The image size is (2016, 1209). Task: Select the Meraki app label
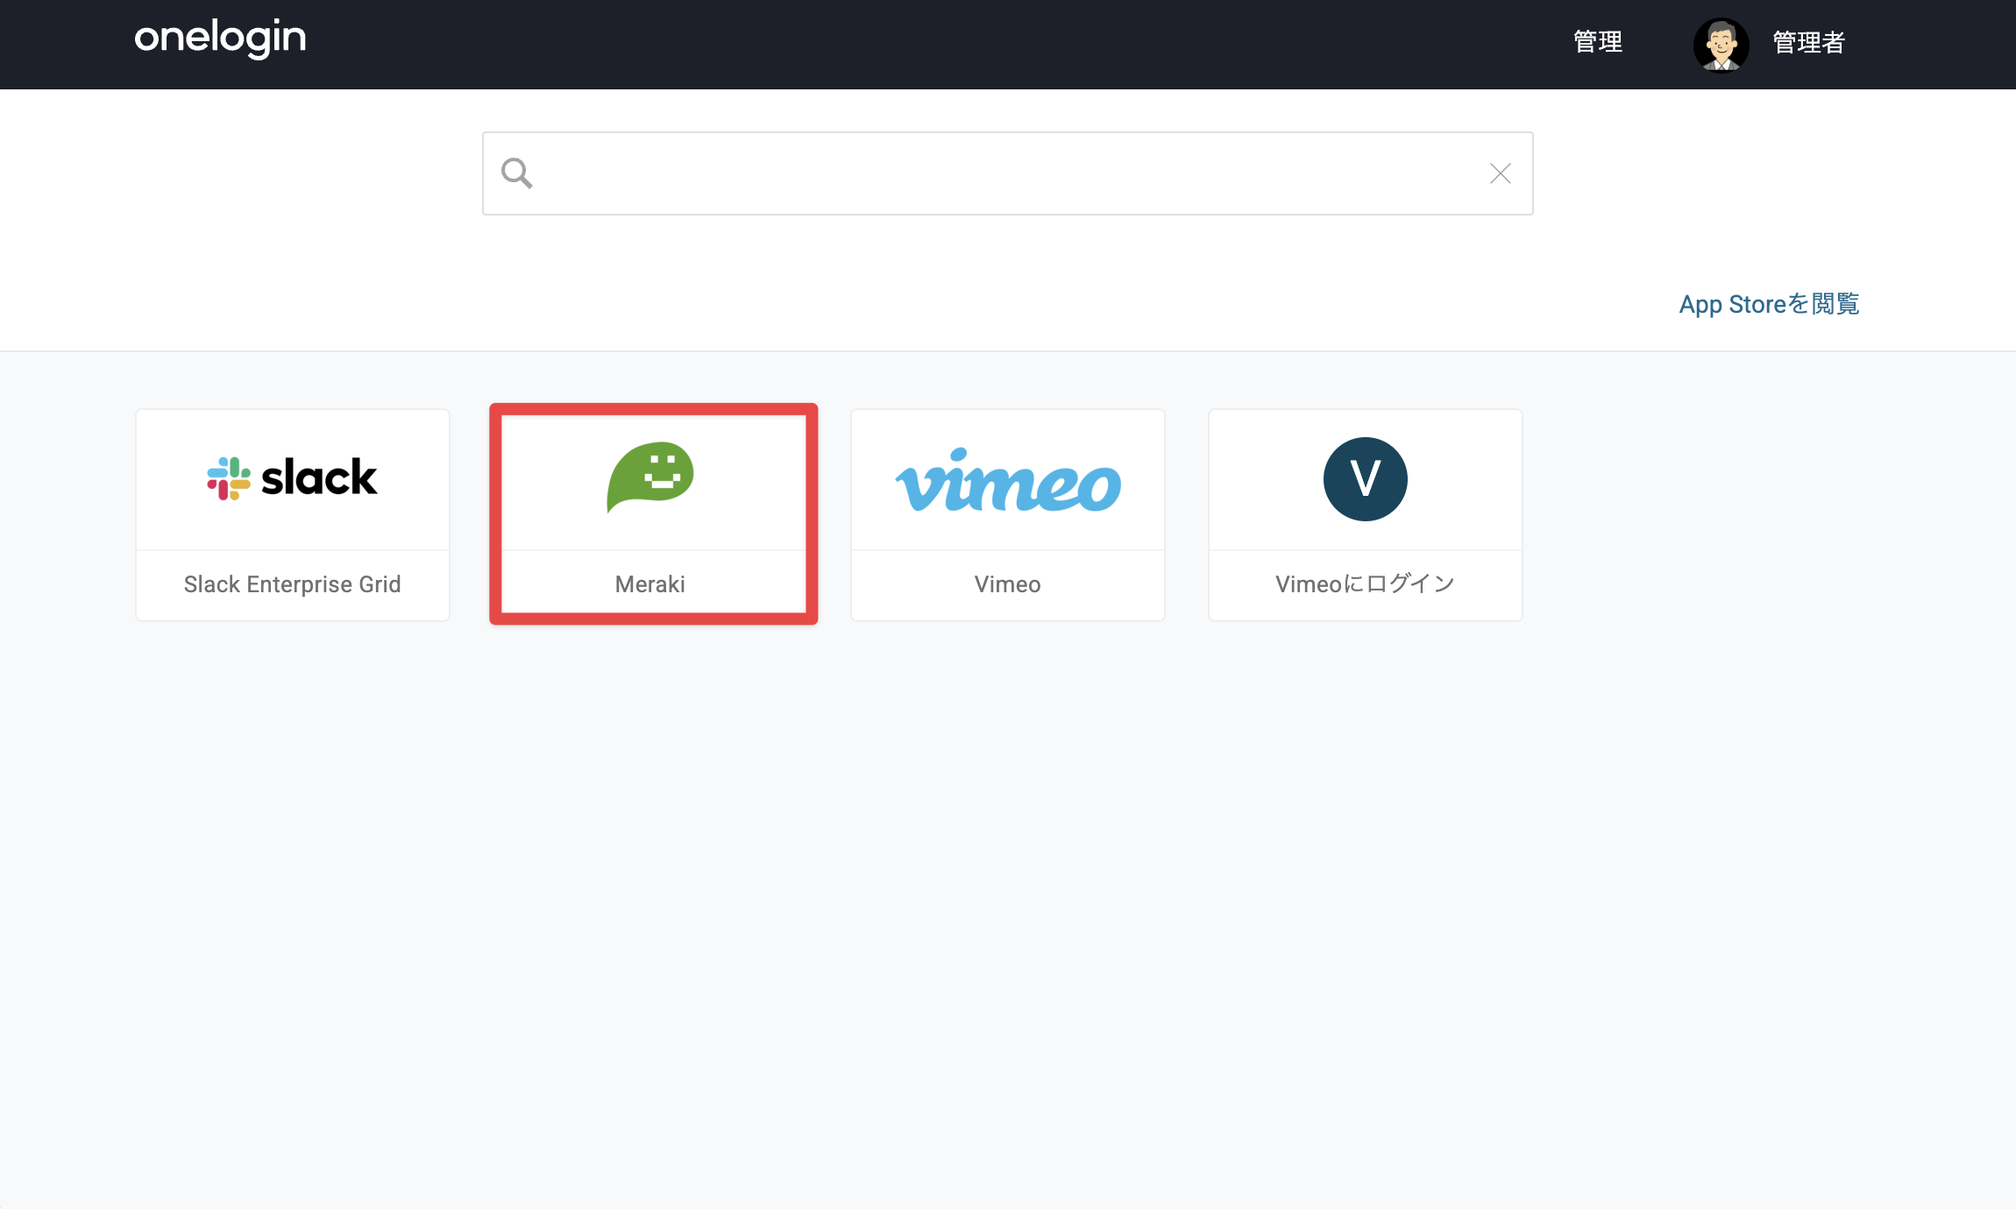[650, 584]
